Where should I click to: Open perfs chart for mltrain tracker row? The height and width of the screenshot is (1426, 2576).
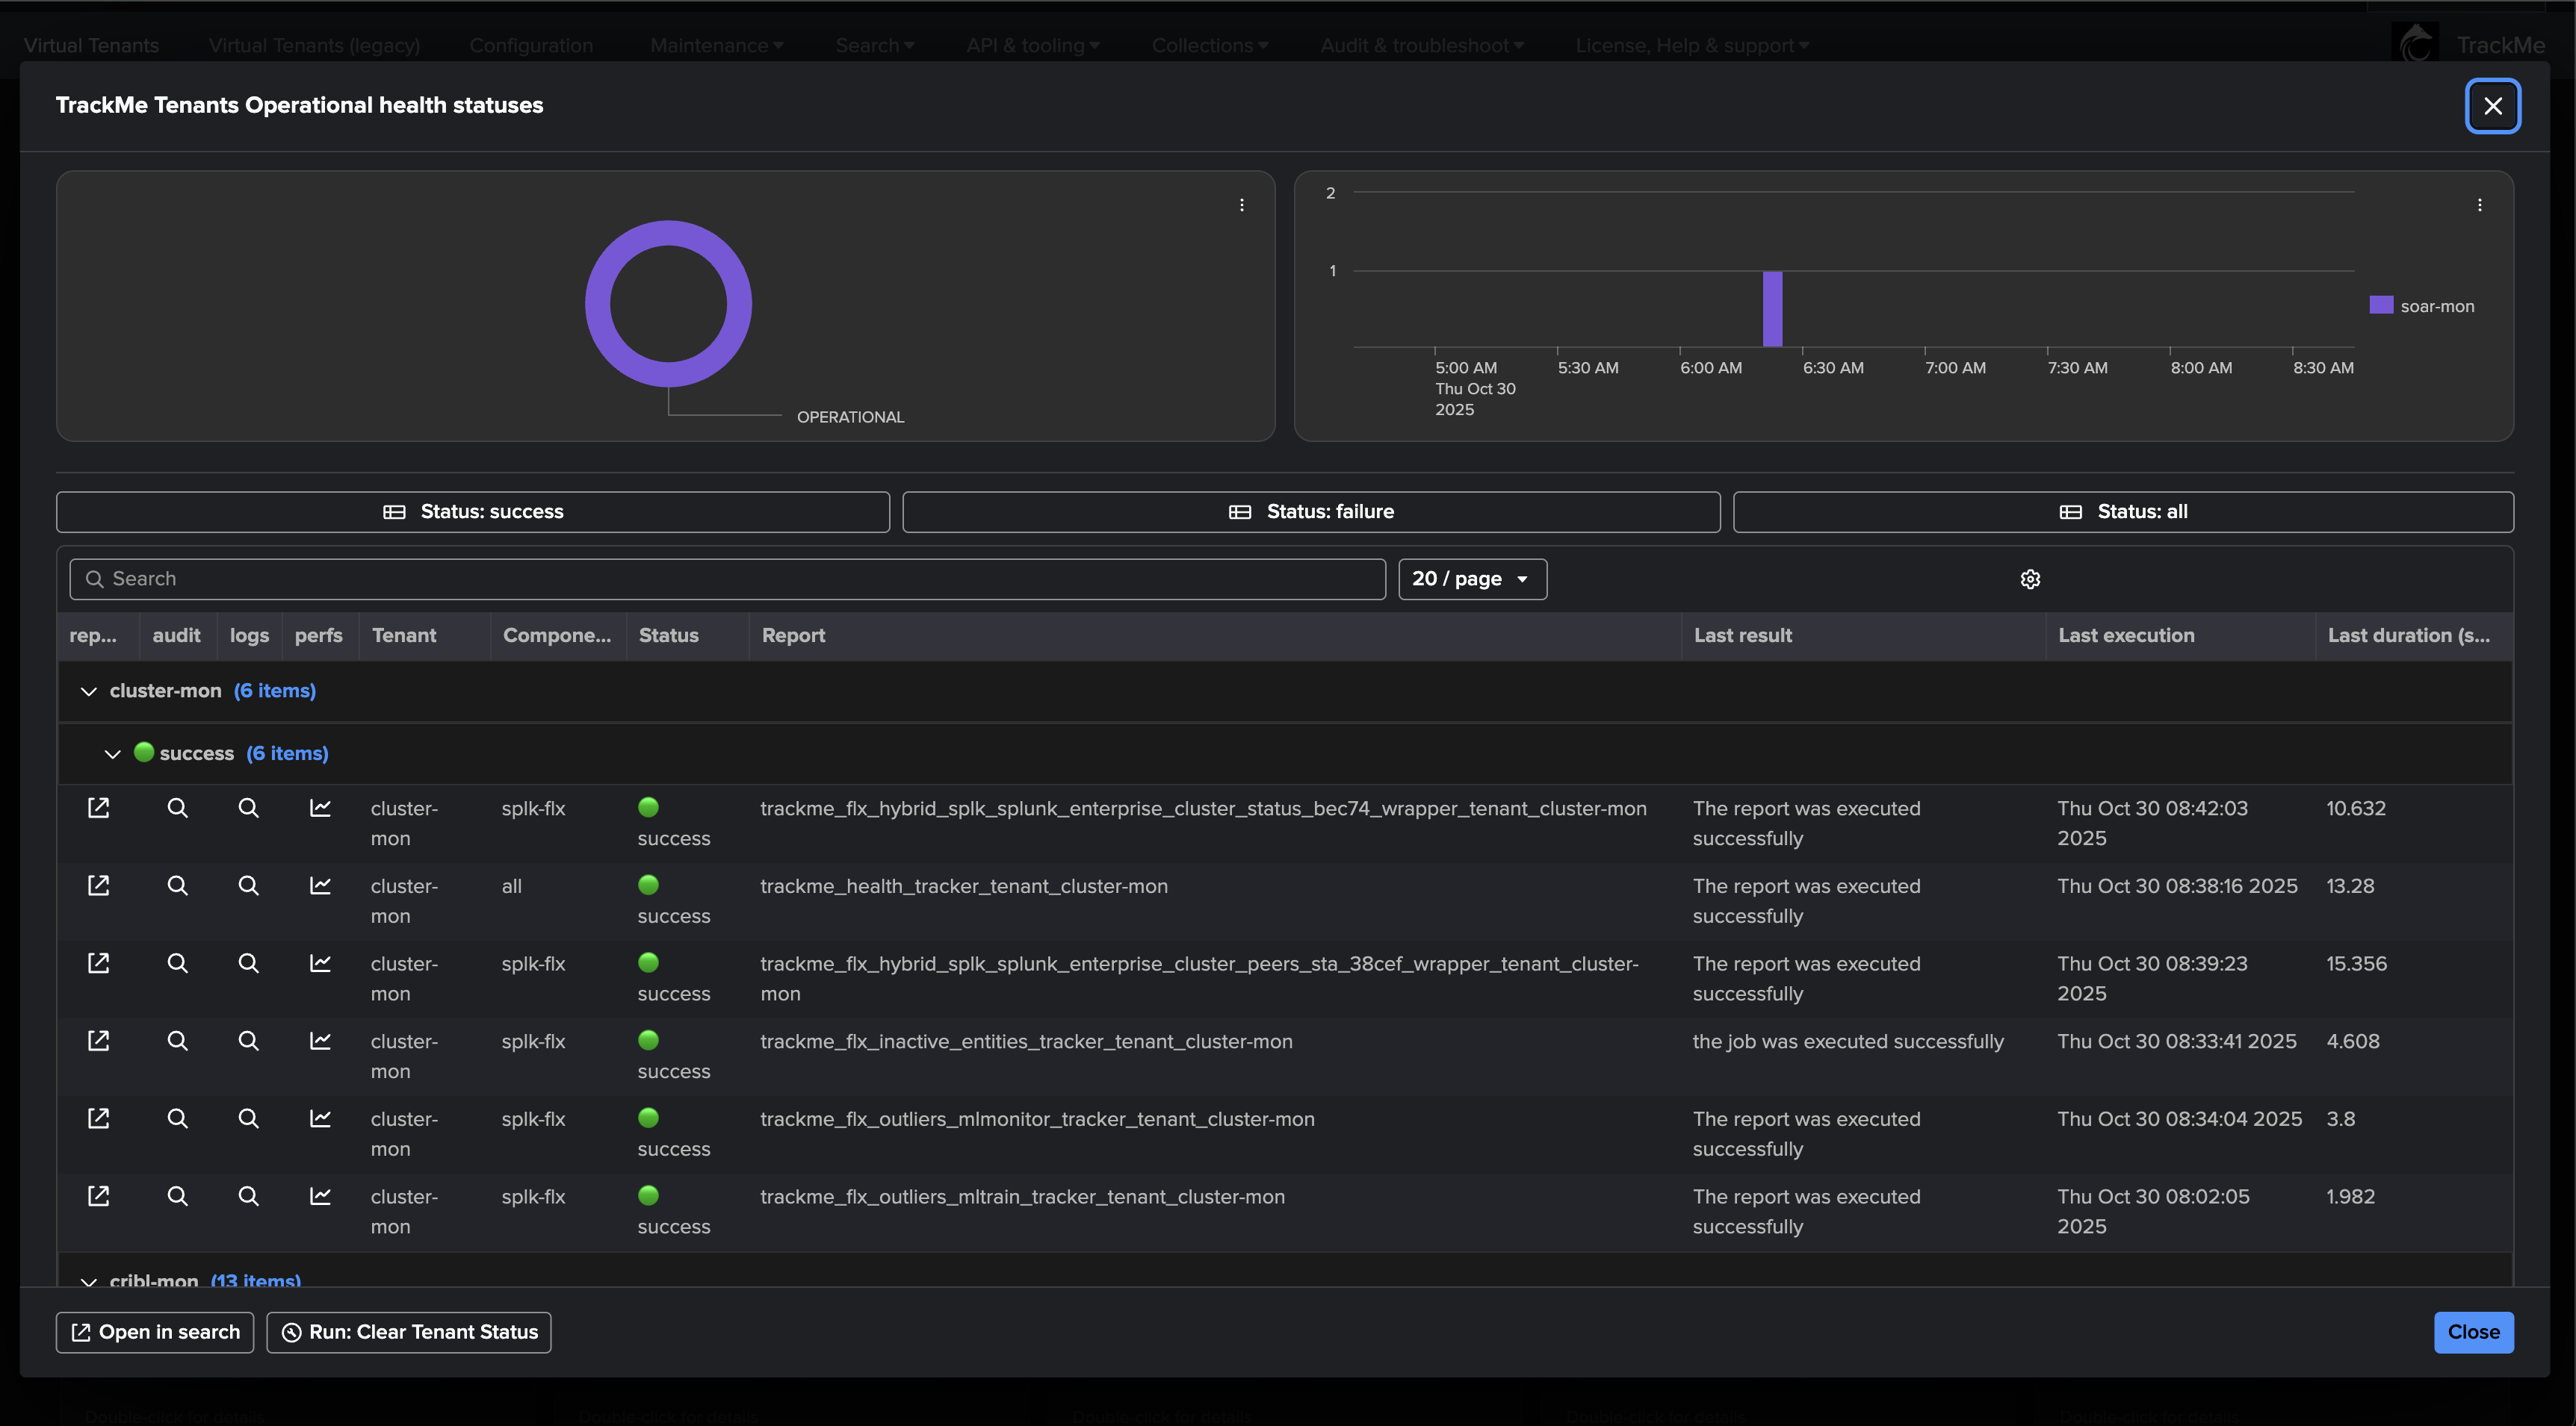coord(320,1196)
